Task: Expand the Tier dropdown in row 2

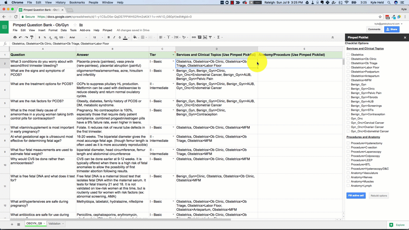Action: click(x=173, y=62)
